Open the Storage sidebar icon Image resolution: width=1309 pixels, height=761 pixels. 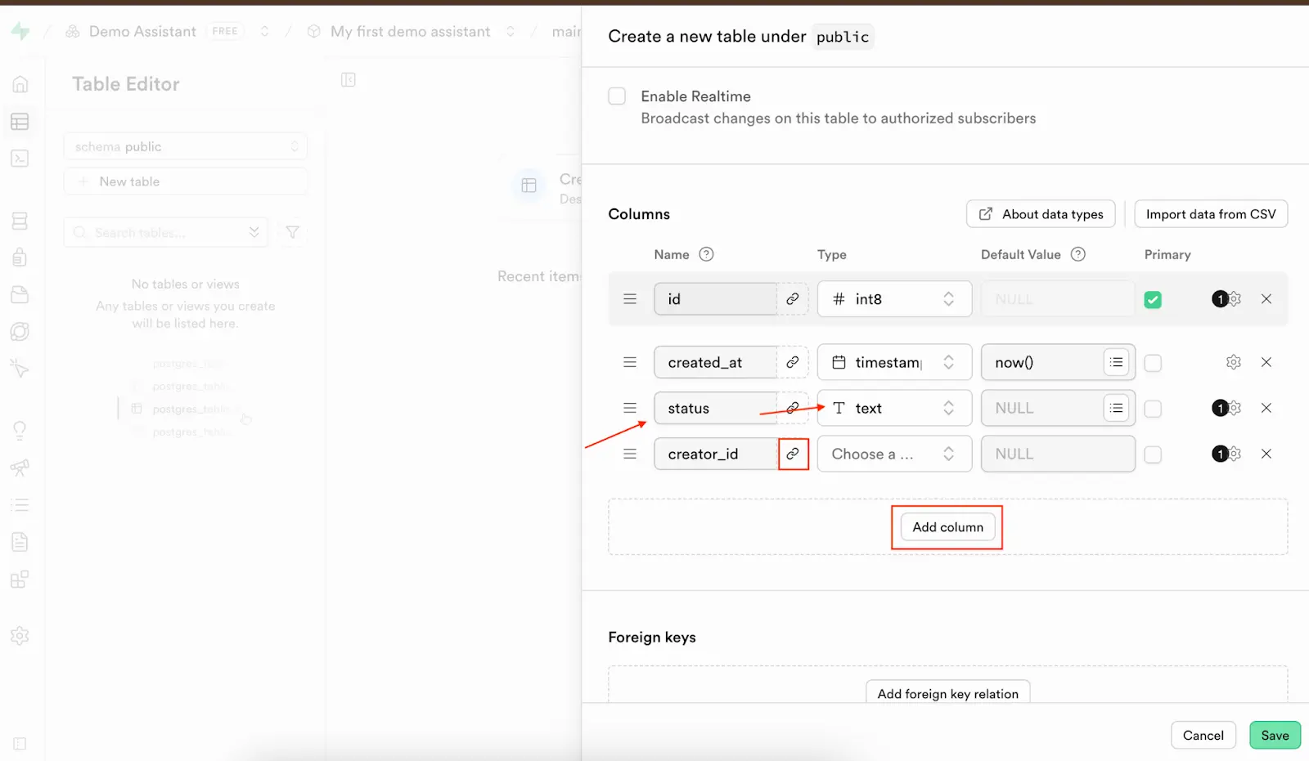pyautogui.click(x=20, y=294)
